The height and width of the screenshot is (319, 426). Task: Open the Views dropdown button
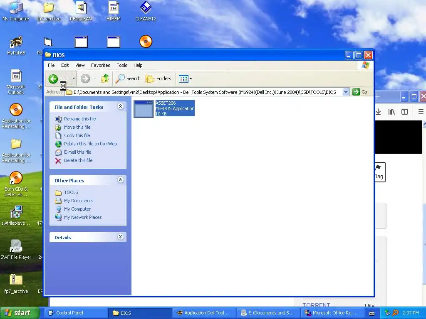(185, 79)
